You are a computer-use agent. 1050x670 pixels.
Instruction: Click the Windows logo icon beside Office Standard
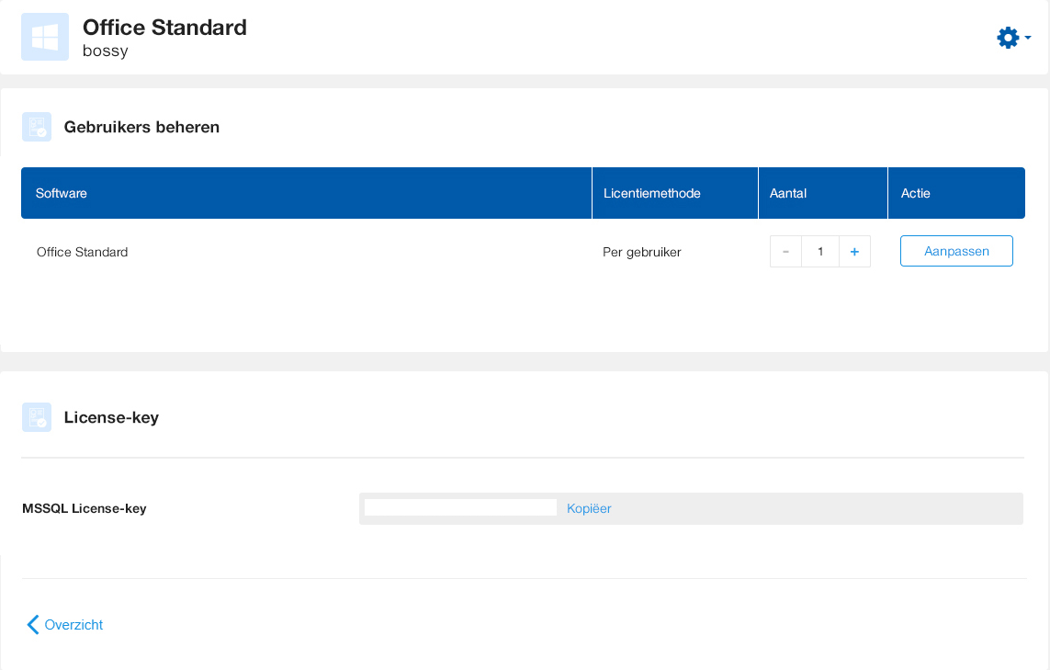[45, 37]
